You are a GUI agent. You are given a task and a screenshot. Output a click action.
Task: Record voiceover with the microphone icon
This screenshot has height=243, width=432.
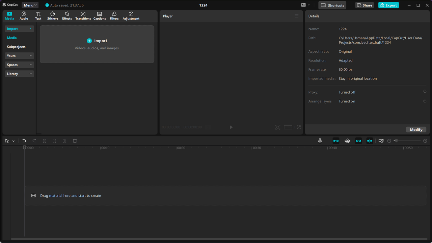(x=320, y=141)
